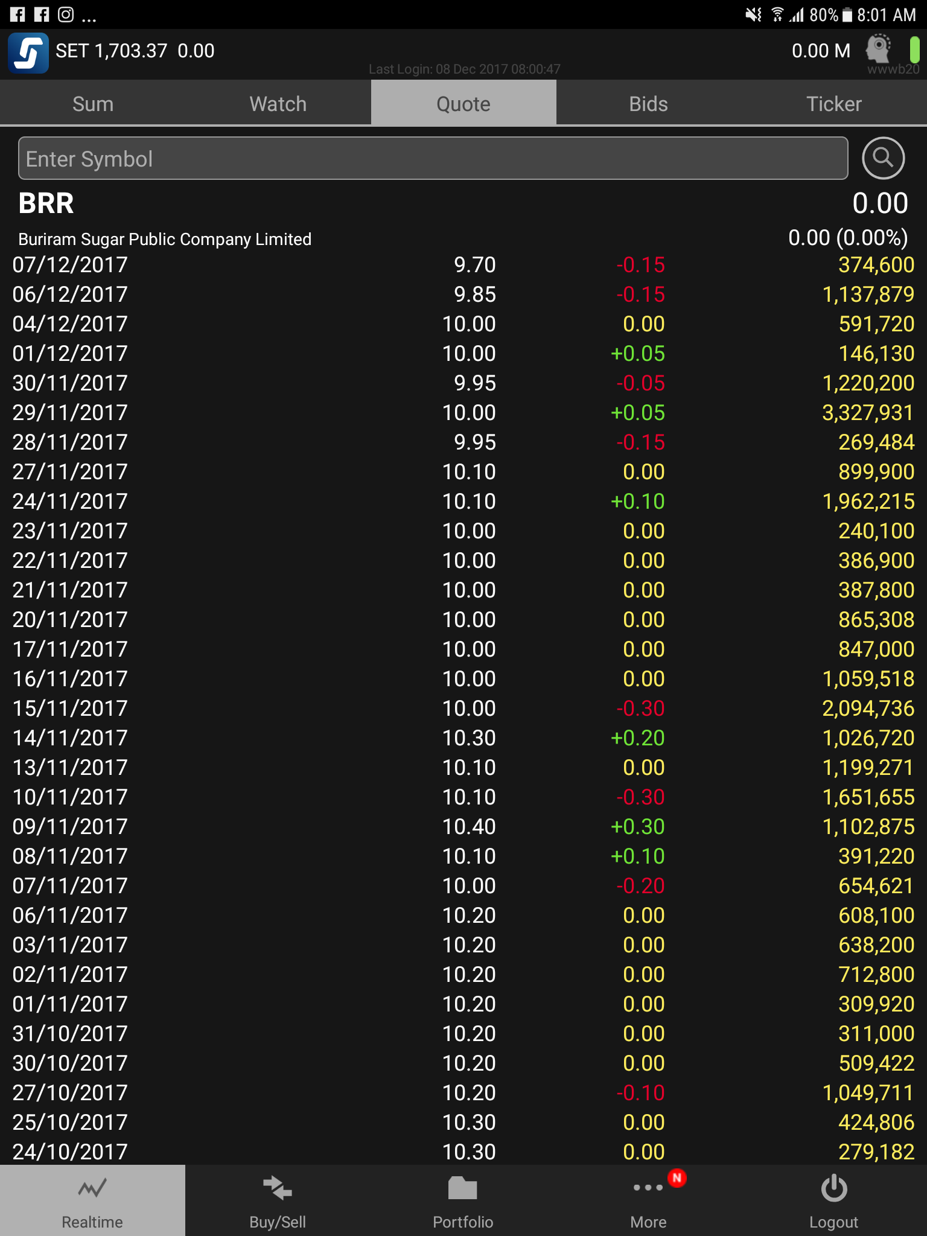Switch to the Ticker tab
Image resolution: width=927 pixels, height=1236 pixels.
click(x=834, y=104)
